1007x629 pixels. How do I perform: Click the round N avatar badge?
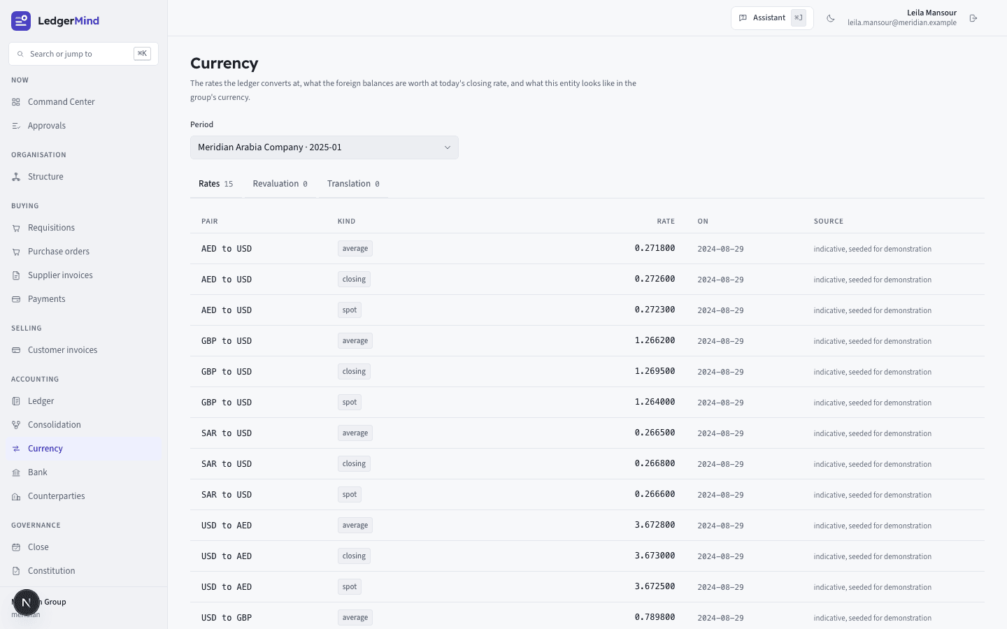pyautogui.click(x=27, y=602)
